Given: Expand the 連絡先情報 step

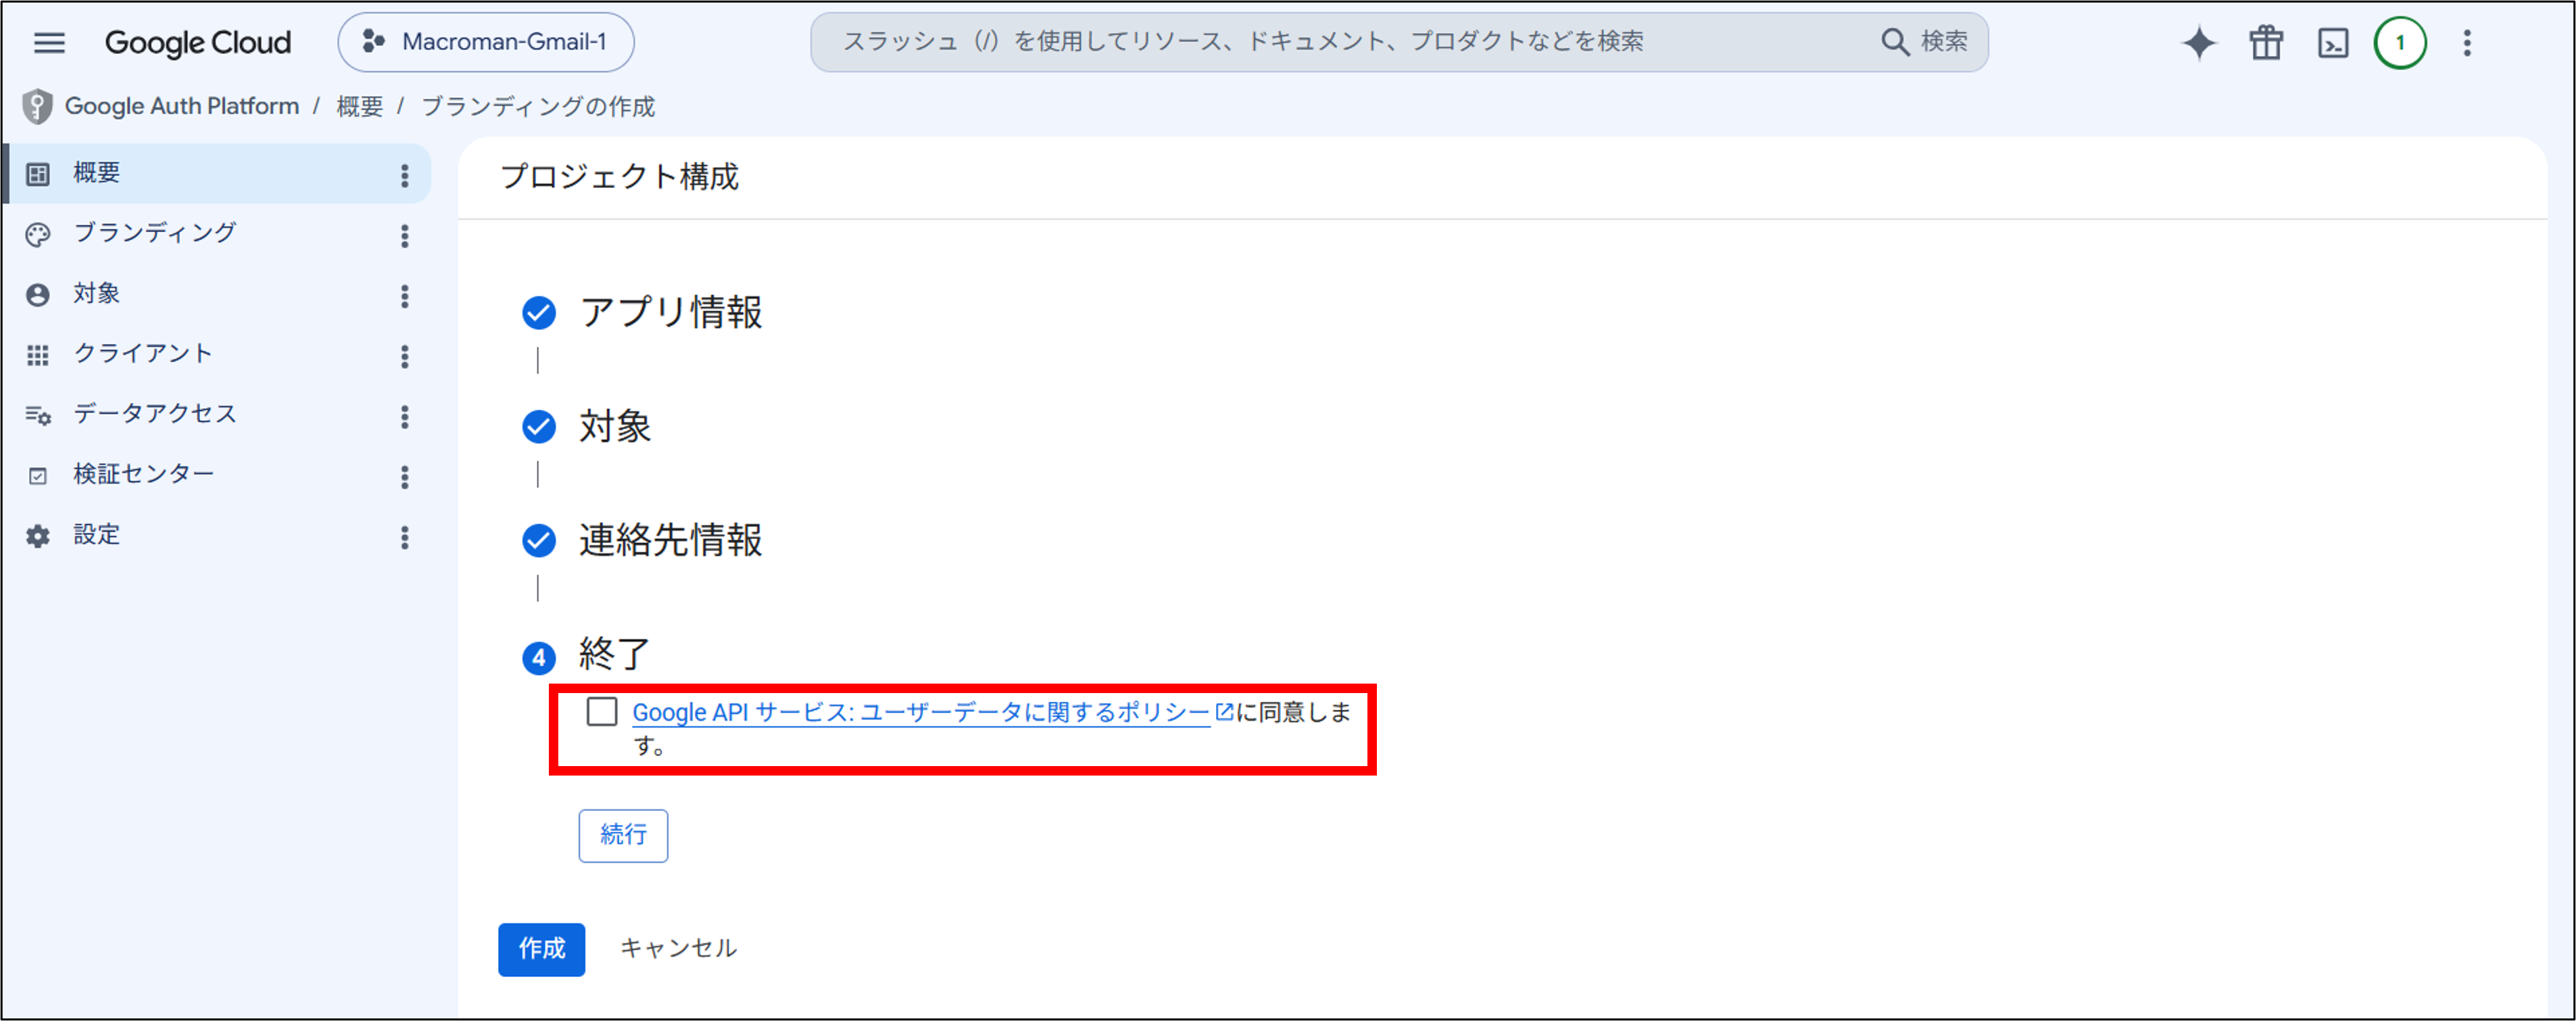Looking at the screenshot, I should click(x=671, y=540).
